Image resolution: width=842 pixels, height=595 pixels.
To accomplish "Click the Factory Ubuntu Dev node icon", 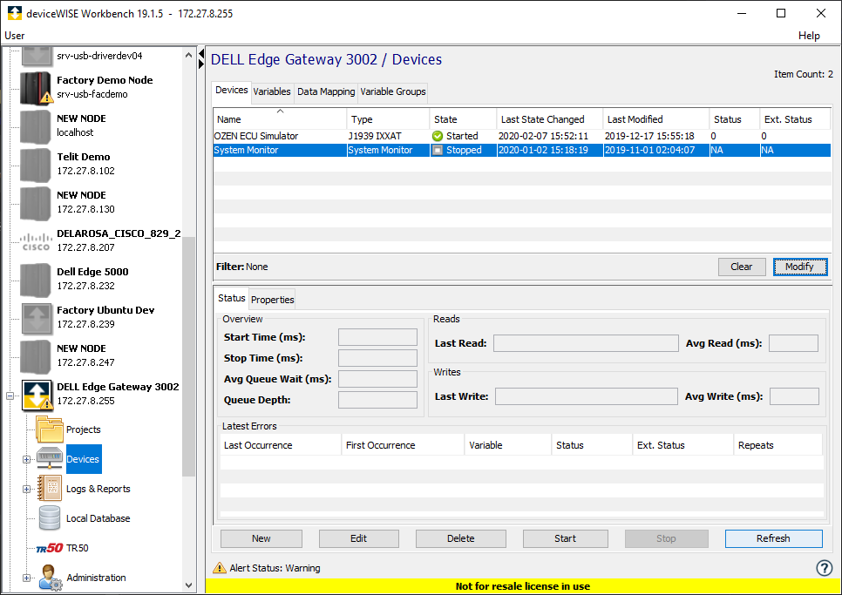I will [x=37, y=318].
